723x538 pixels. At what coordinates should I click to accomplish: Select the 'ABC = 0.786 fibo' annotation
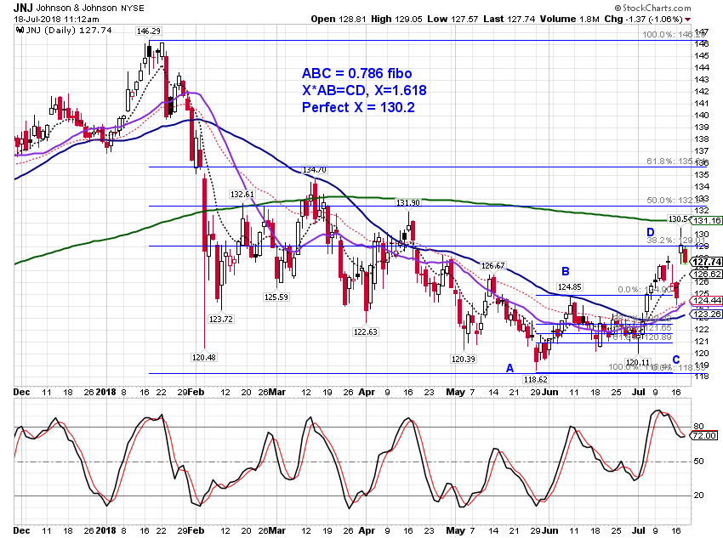click(357, 73)
